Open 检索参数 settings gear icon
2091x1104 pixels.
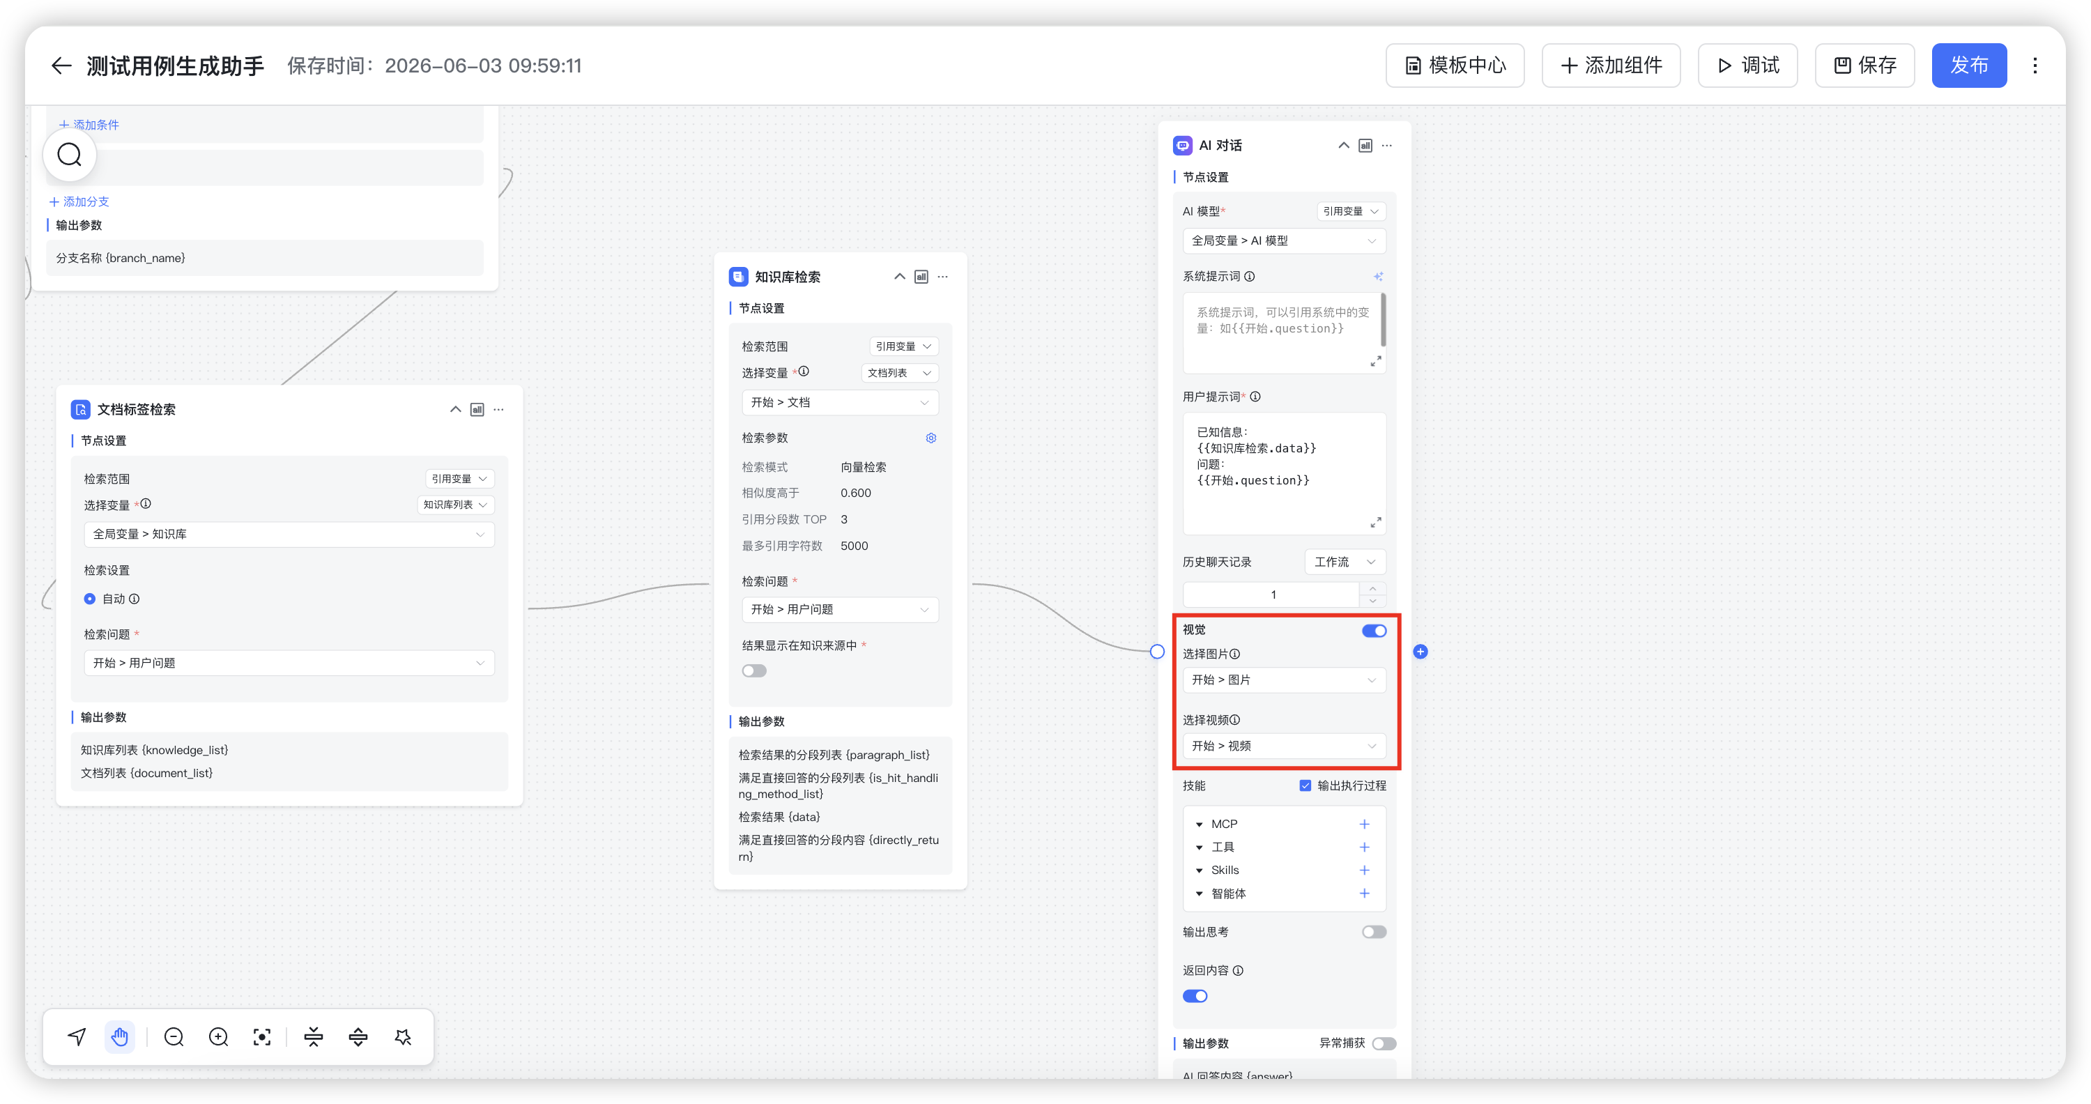pos(931,438)
